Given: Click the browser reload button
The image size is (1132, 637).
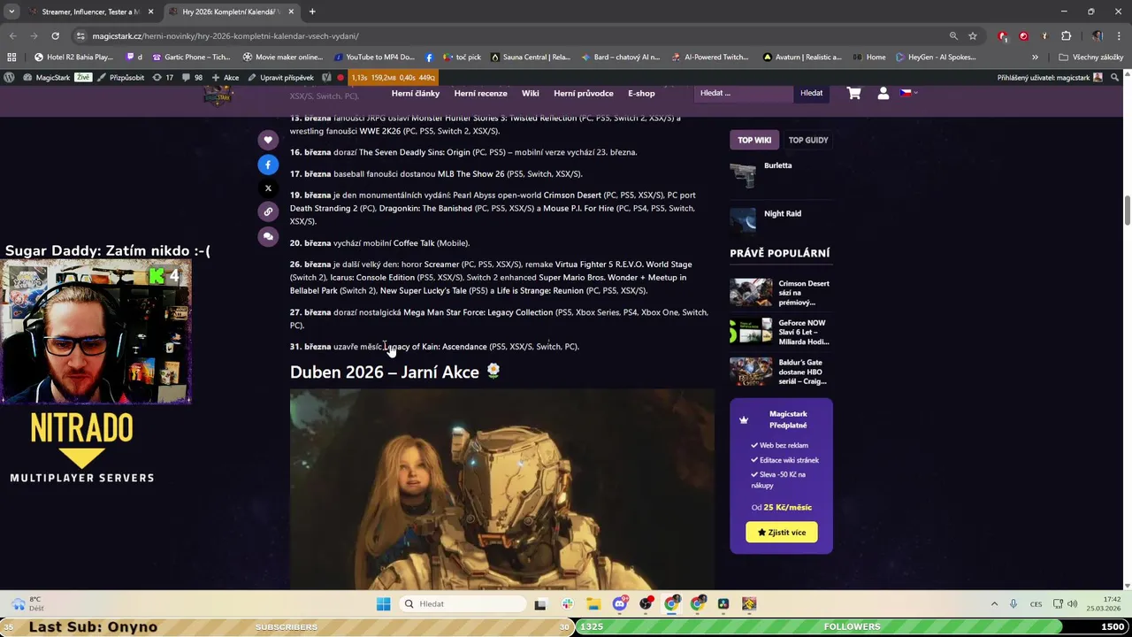Looking at the screenshot, I should coord(55,36).
